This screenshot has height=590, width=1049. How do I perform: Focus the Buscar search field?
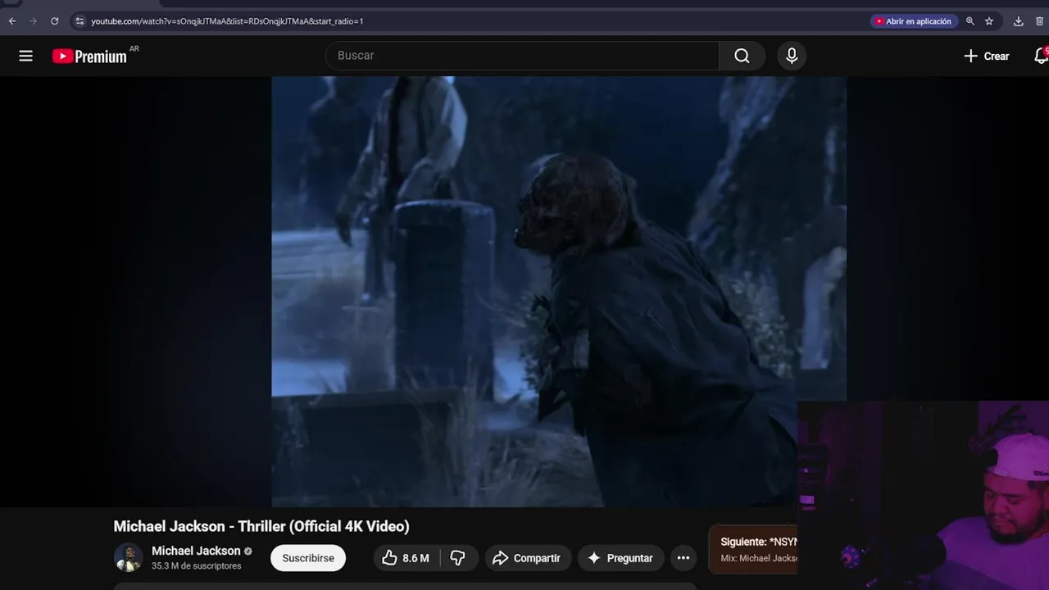click(522, 55)
